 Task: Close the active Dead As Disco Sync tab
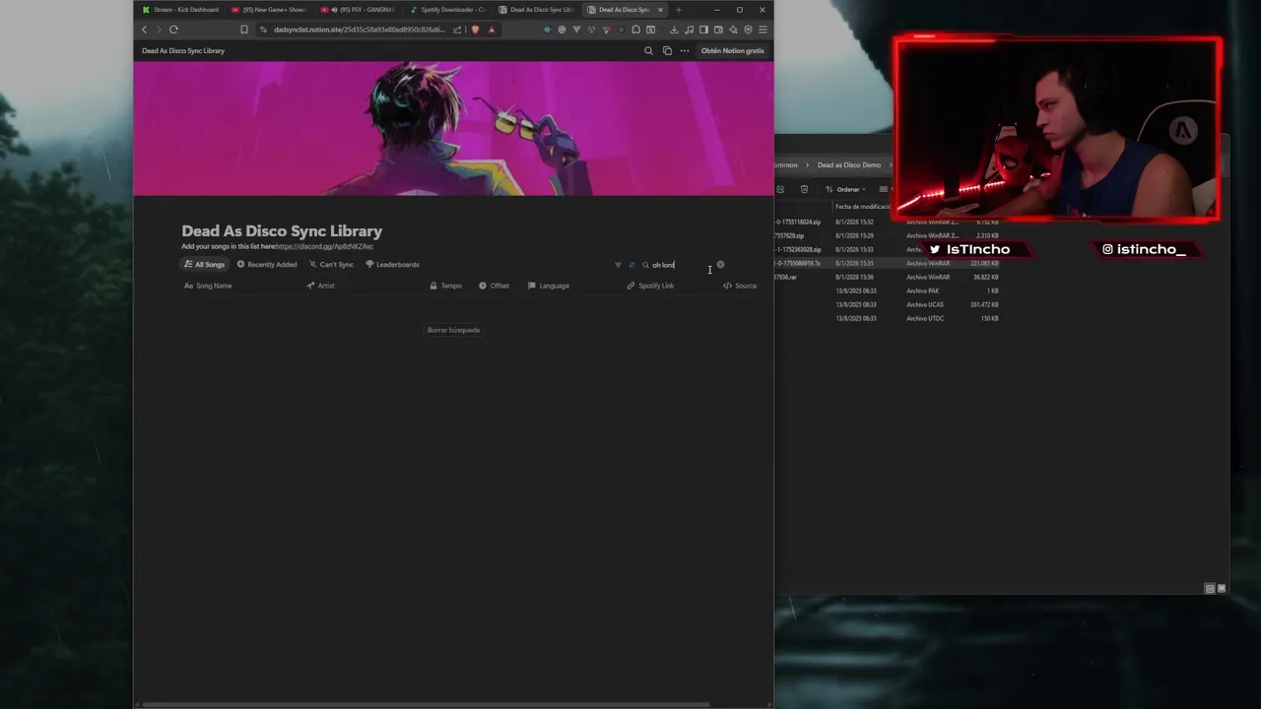(x=661, y=10)
